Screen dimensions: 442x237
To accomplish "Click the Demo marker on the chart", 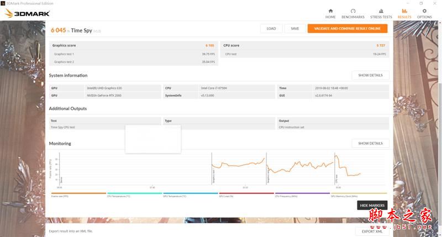I will (x=61, y=180).
